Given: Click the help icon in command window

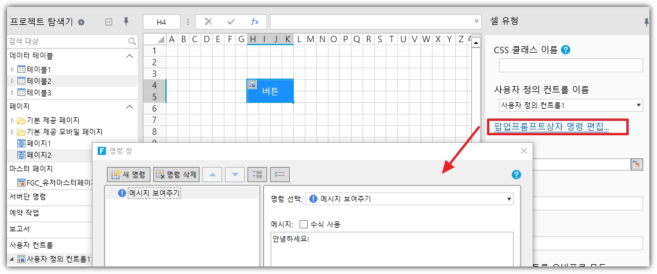Looking at the screenshot, I should pyautogui.click(x=516, y=175).
